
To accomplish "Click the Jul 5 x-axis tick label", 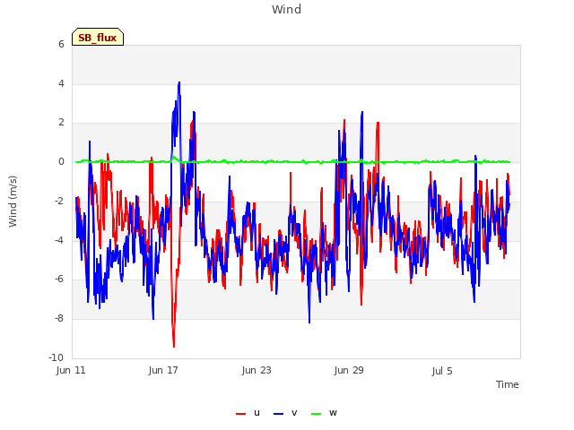I will coord(442,371).
